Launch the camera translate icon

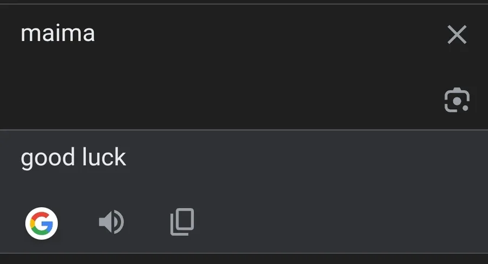click(457, 100)
